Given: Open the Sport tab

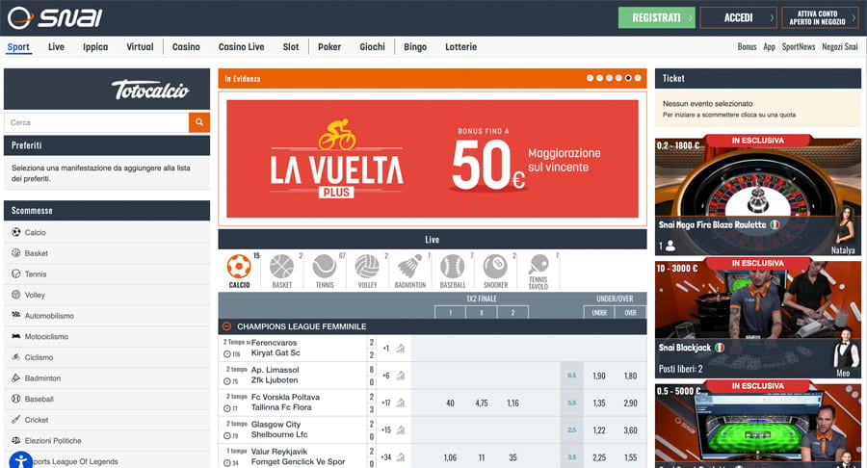Looking at the screenshot, I should pos(18,47).
